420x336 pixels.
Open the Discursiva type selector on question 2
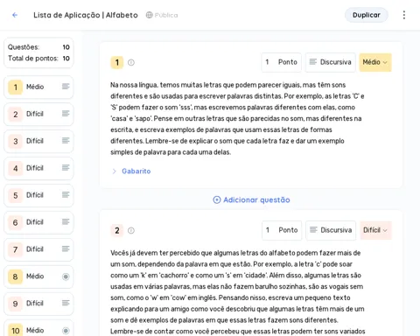point(331,230)
